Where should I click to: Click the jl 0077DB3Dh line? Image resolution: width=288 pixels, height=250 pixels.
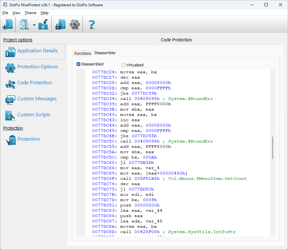123,163
